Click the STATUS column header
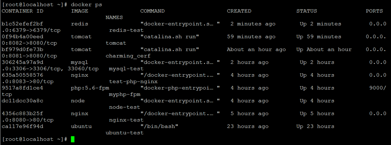This screenshot has width=391, height=145. pyautogui.click(x=307, y=11)
